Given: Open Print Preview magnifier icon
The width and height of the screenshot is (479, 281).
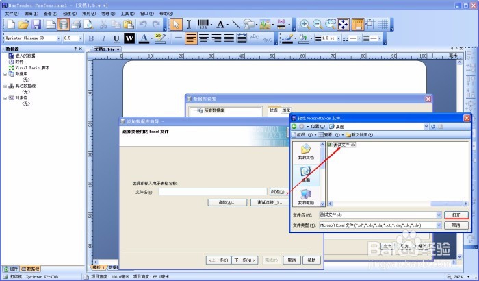Looking at the screenshot, I should [x=88, y=25].
